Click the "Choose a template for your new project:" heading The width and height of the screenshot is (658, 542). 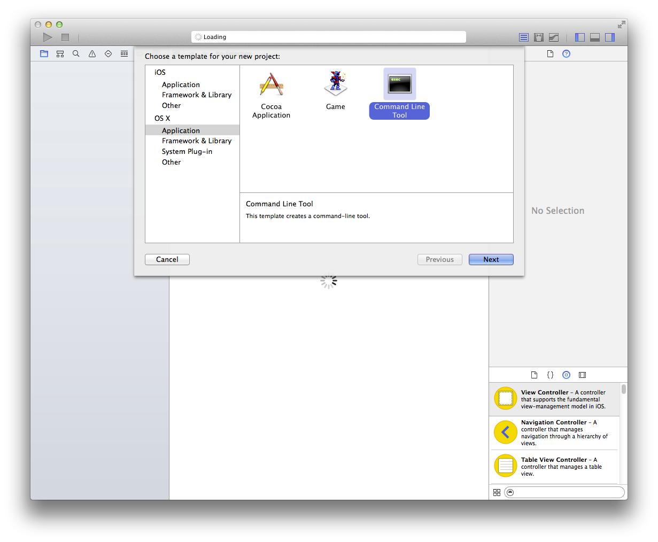pos(212,56)
